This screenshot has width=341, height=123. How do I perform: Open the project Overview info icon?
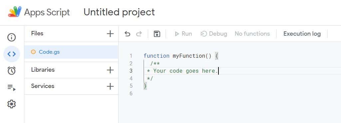(12, 37)
